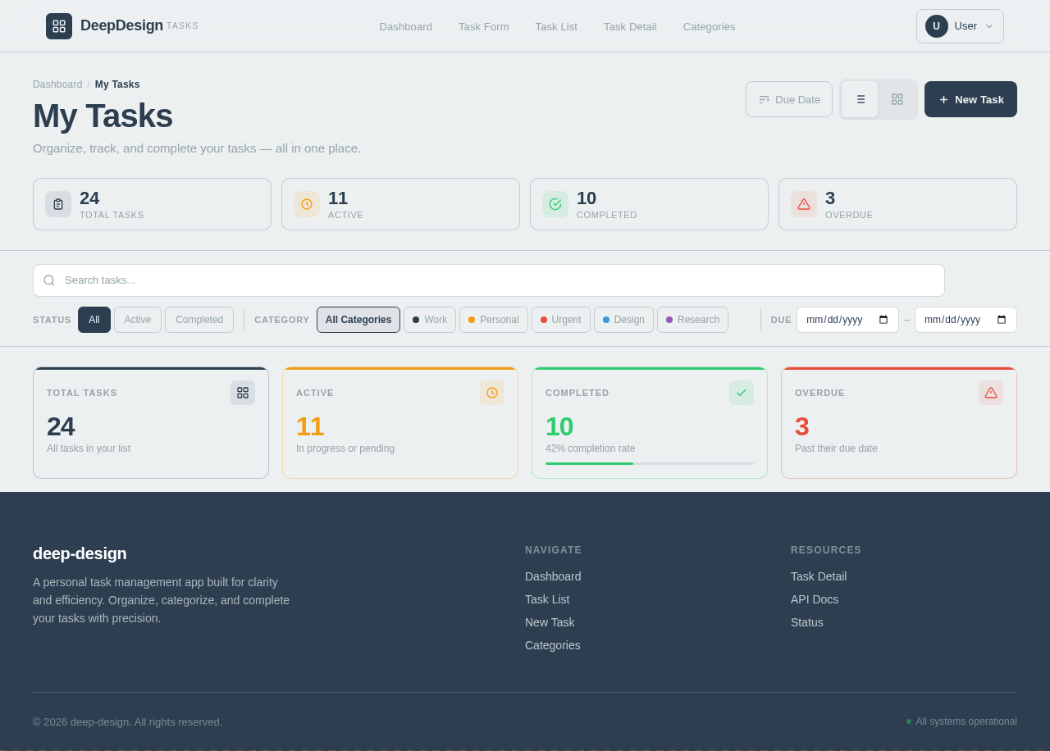Filter by Research category
This screenshot has height=751, width=1050.
coord(692,320)
